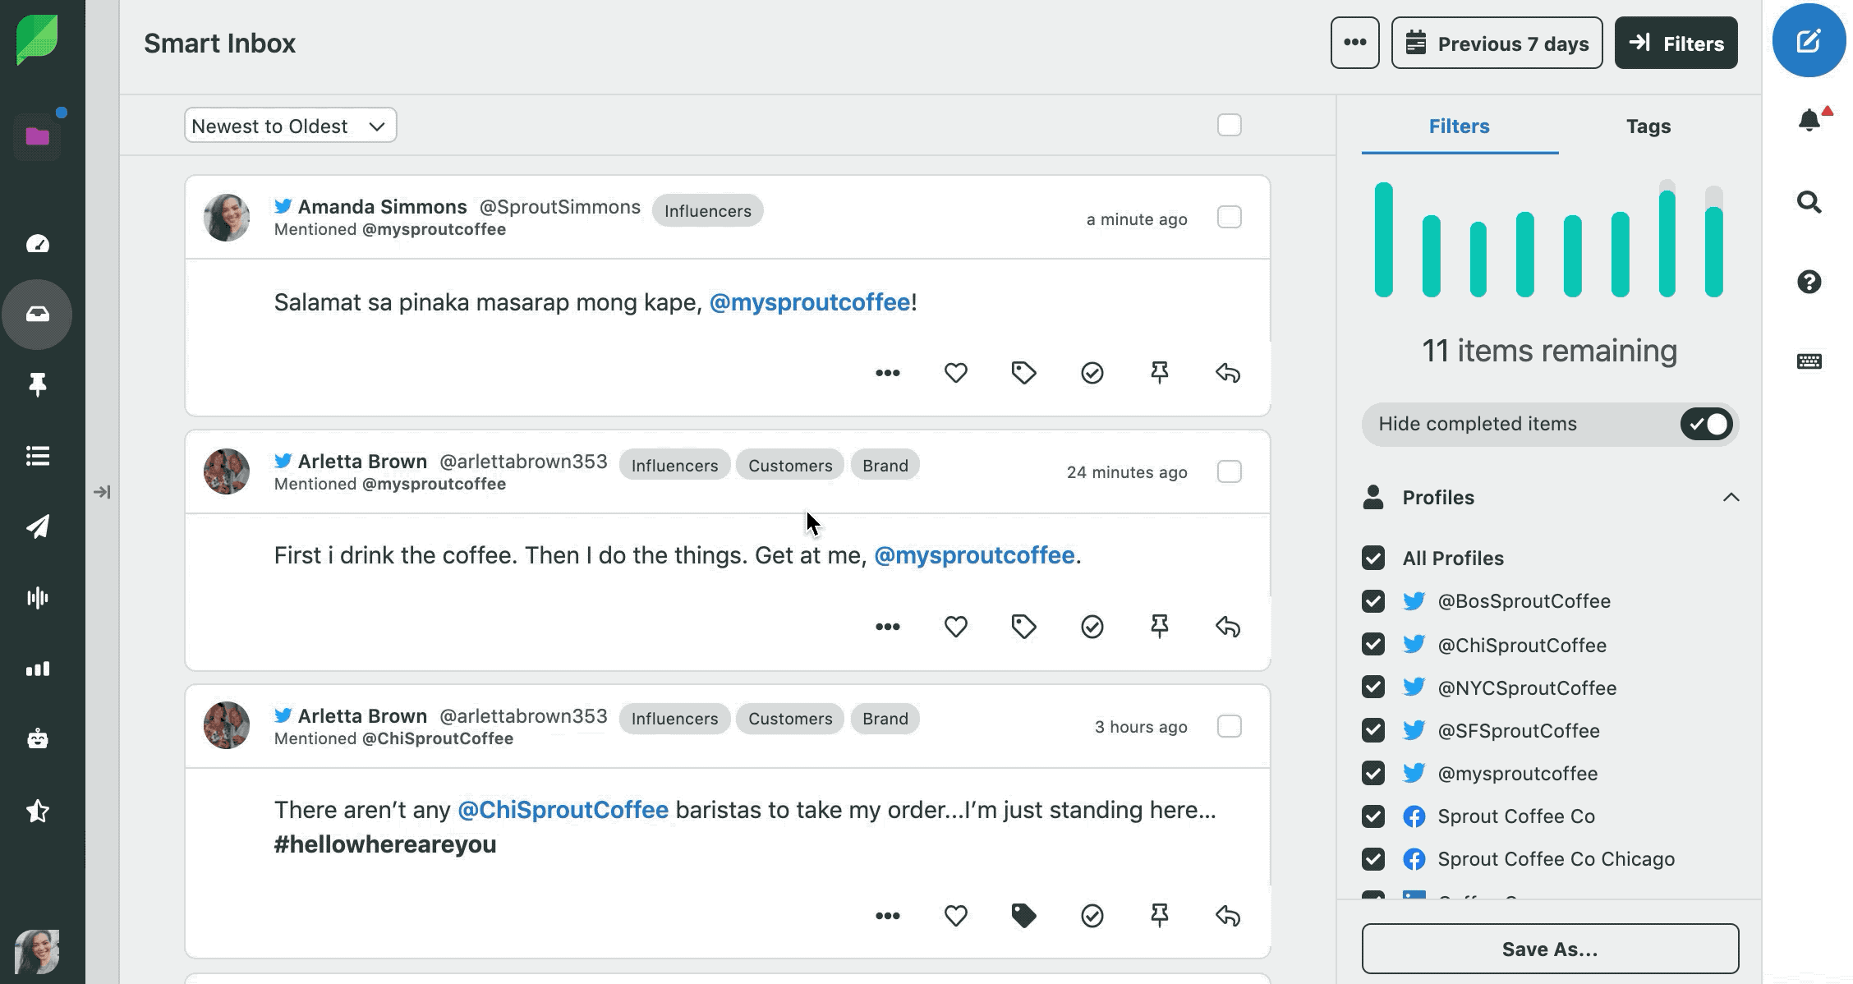The height and width of the screenshot is (984, 1853).
Task: Collapse the Profiles section chevron
Action: click(x=1731, y=497)
